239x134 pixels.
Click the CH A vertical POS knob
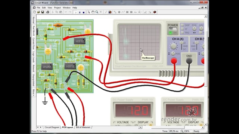tap(173, 53)
